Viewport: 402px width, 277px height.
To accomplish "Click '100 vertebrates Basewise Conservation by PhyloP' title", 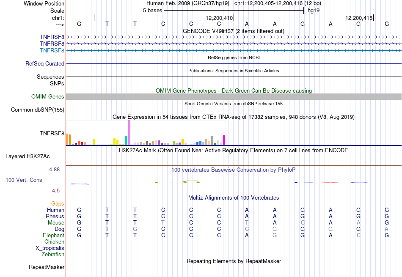I will tap(234, 170).
